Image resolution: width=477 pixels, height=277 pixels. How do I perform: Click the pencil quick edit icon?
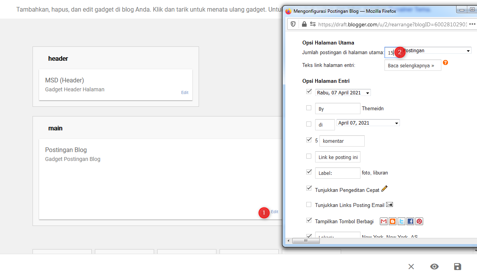(x=384, y=188)
